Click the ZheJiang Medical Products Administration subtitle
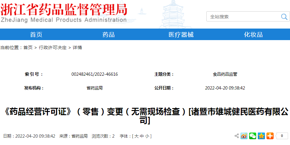This screenshot has width=290, height=145. click(64, 20)
